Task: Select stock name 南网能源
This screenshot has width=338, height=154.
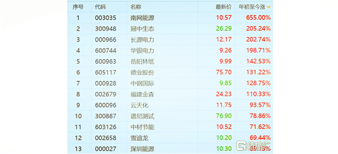Action: 142,18
